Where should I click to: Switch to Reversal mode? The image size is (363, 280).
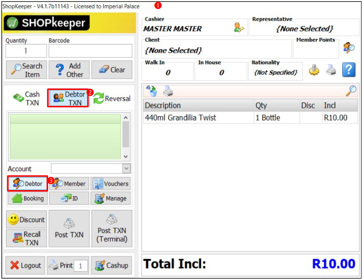(112, 98)
